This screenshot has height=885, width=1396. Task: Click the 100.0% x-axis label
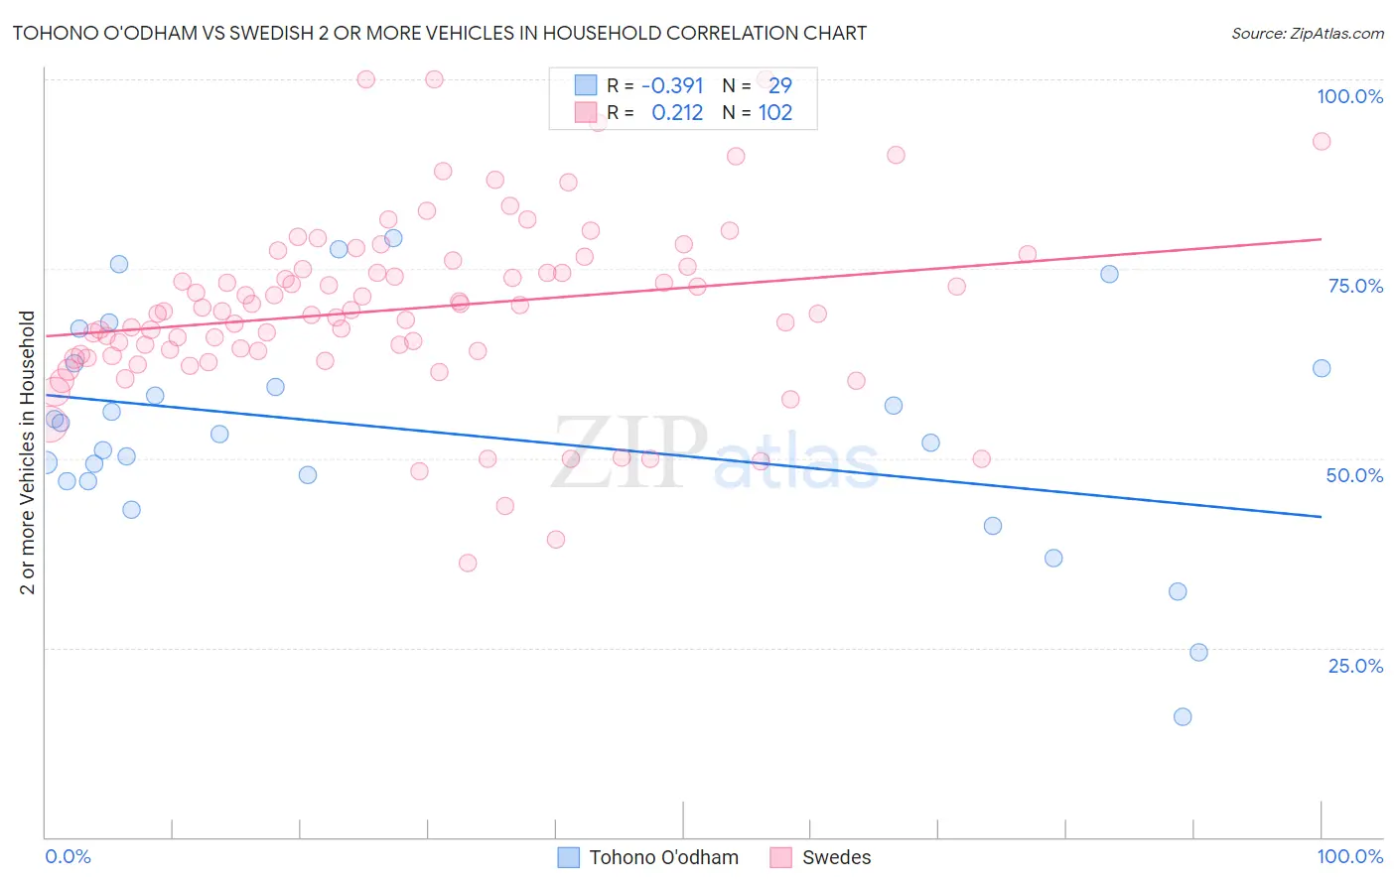(x=1349, y=856)
